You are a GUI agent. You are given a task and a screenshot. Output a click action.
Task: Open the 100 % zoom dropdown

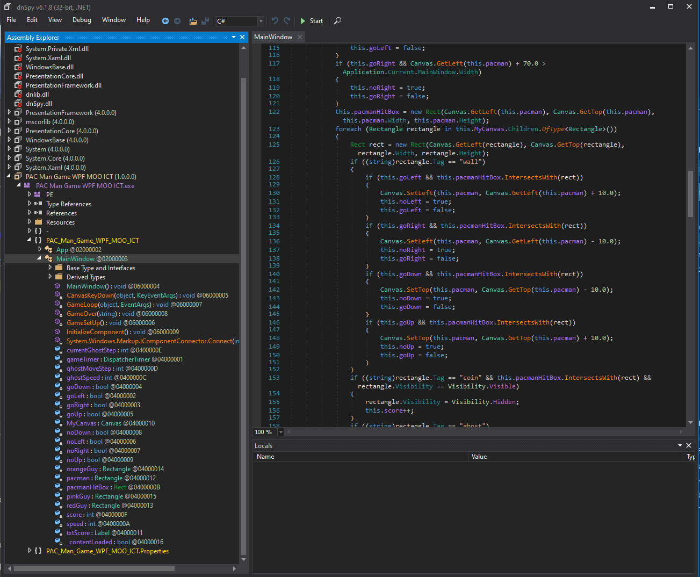tap(280, 432)
